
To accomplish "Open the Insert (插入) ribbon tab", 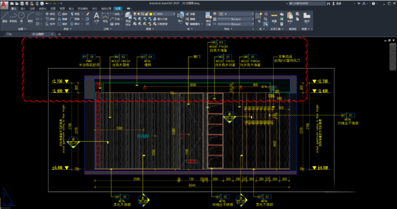I will coord(23,9).
